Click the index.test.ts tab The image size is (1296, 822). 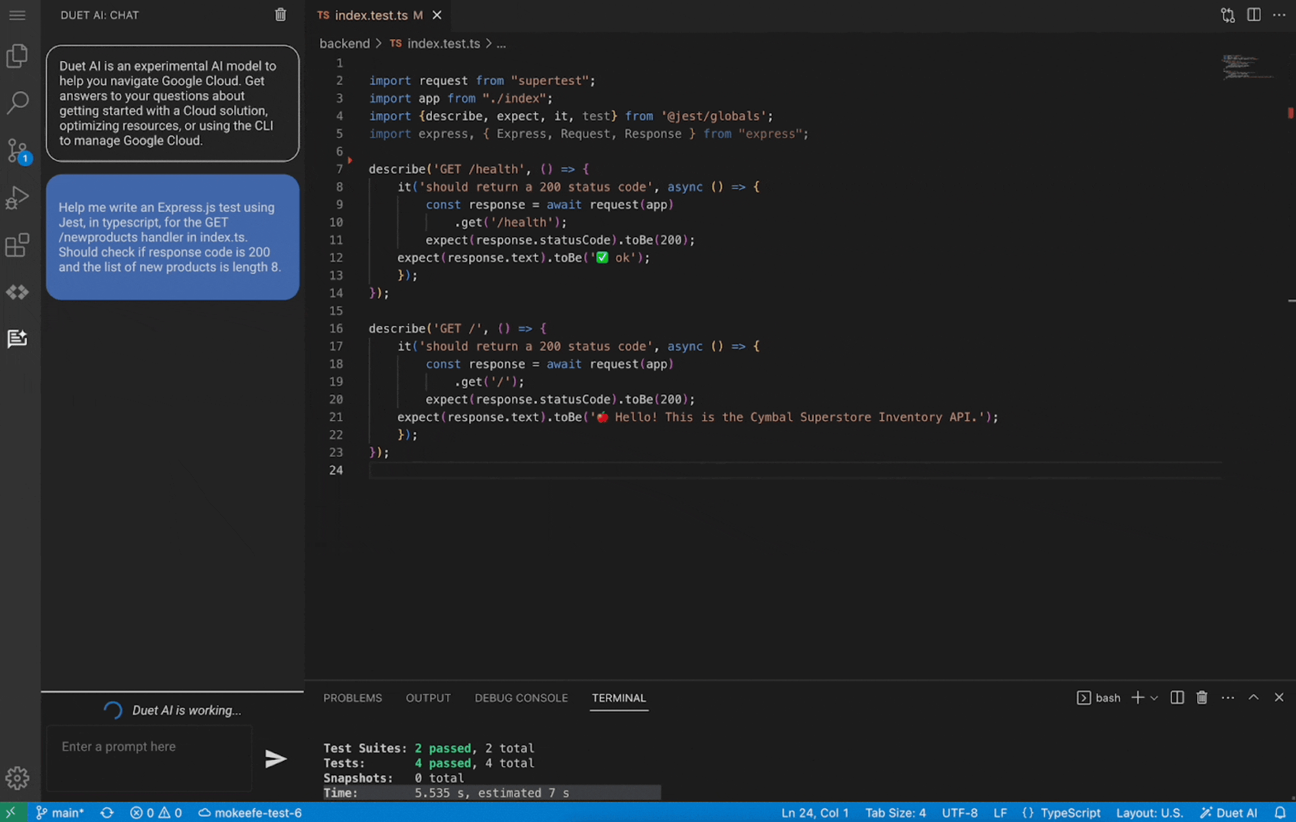(371, 15)
